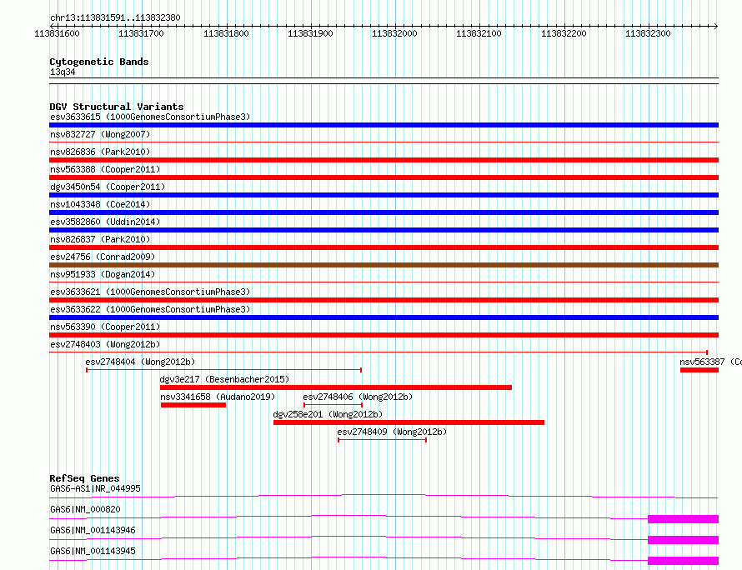
Task: Click the dgv258e201 (Wong2012b) red bar
Action: tap(409, 422)
